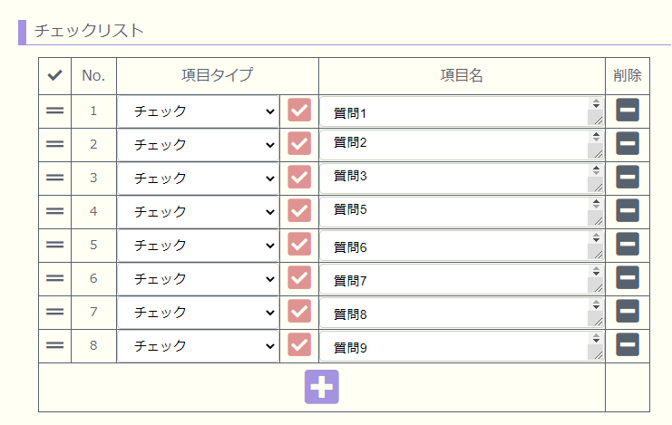
Task: Uncheck the red checkbox beside 質問1
Action: pos(299,111)
